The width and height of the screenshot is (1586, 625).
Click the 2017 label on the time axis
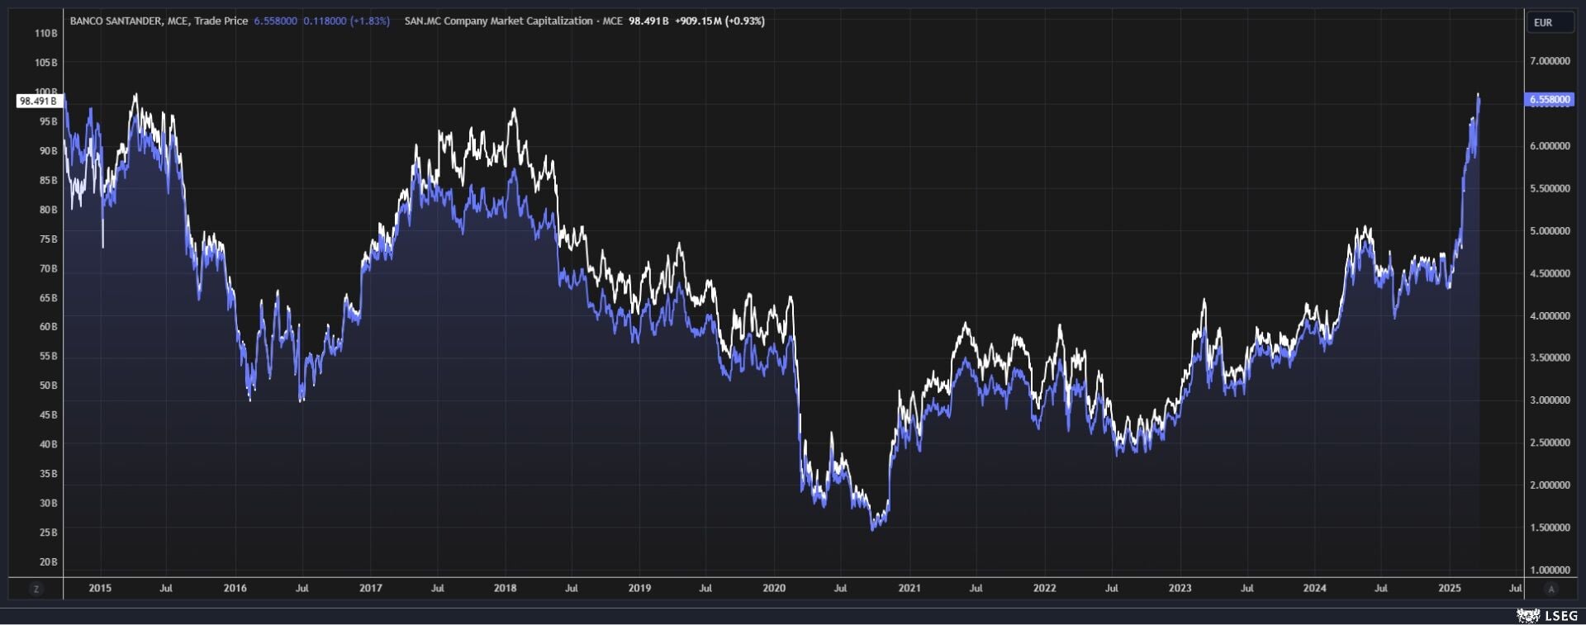pyautogui.click(x=370, y=589)
